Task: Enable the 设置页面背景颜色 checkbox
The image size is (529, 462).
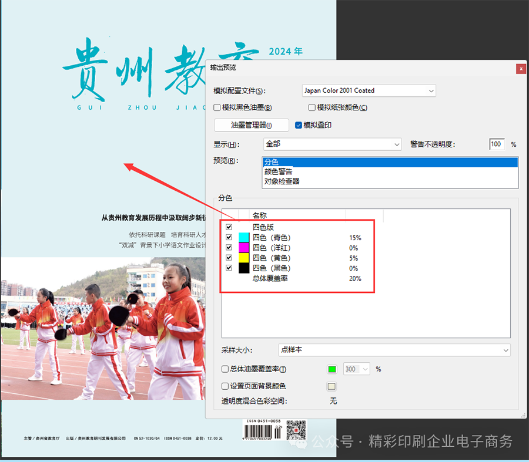Action: pos(225,386)
